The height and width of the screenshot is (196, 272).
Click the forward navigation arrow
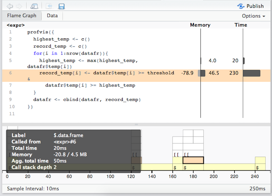pos(19,6)
